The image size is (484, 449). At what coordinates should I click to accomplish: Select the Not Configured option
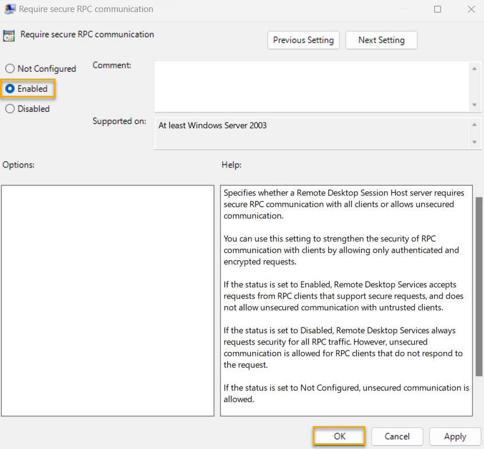(9, 68)
